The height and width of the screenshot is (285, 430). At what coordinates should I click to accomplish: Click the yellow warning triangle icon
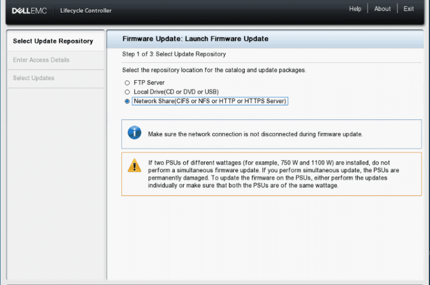point(135,166)
